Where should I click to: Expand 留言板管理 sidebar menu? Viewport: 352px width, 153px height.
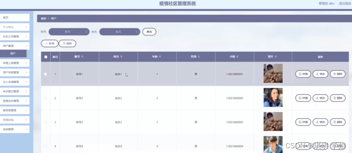[15, 110]
